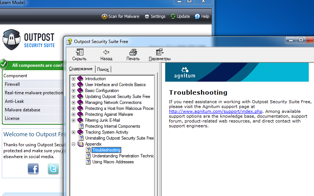Click the book icon beside Tracking System Activity

tap(80, 132)
